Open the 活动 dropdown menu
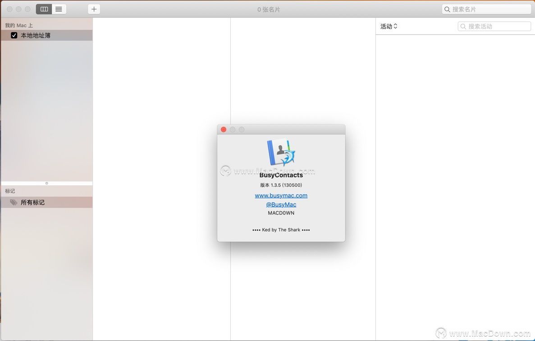Viewport: 535px width, 341px height. pos(389,26)
